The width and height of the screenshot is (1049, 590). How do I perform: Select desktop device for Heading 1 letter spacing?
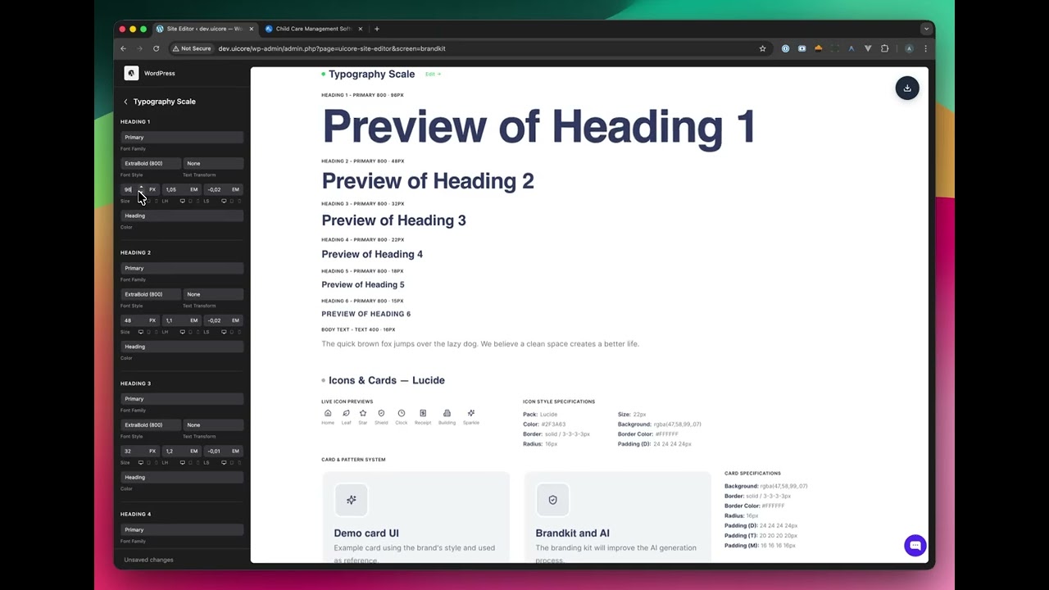click(224, 201)
